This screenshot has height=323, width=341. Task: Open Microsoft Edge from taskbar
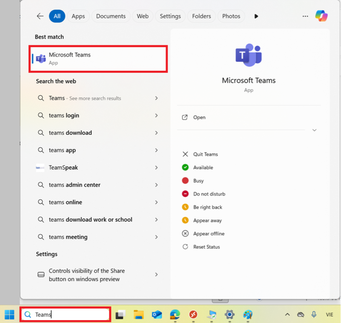175,315
